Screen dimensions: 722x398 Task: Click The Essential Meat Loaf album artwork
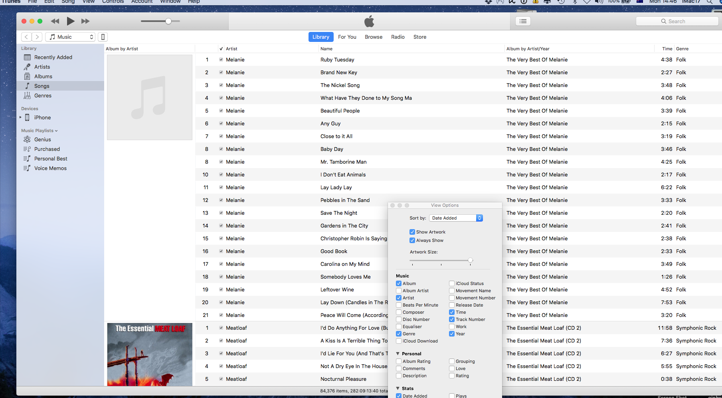point(150,354)
